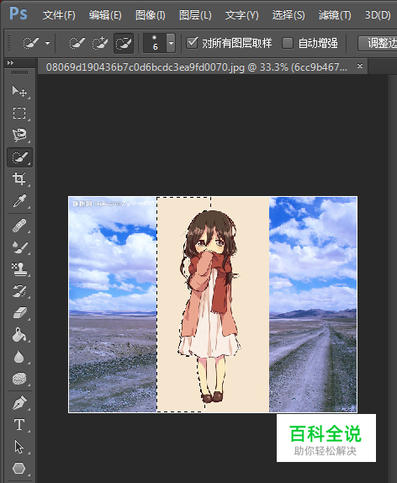The height and width of the screenshot is (483, 397).
Task: Open the 文件(F) menu
Action: 59,15
